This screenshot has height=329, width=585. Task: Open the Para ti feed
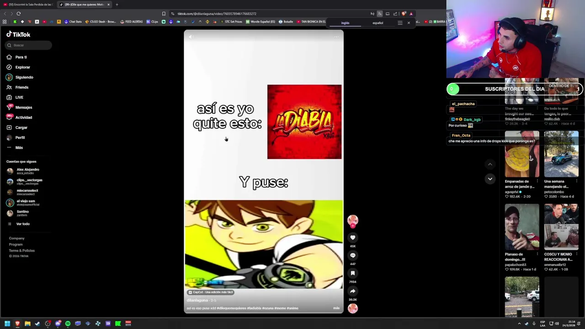[x=17, y=57]
